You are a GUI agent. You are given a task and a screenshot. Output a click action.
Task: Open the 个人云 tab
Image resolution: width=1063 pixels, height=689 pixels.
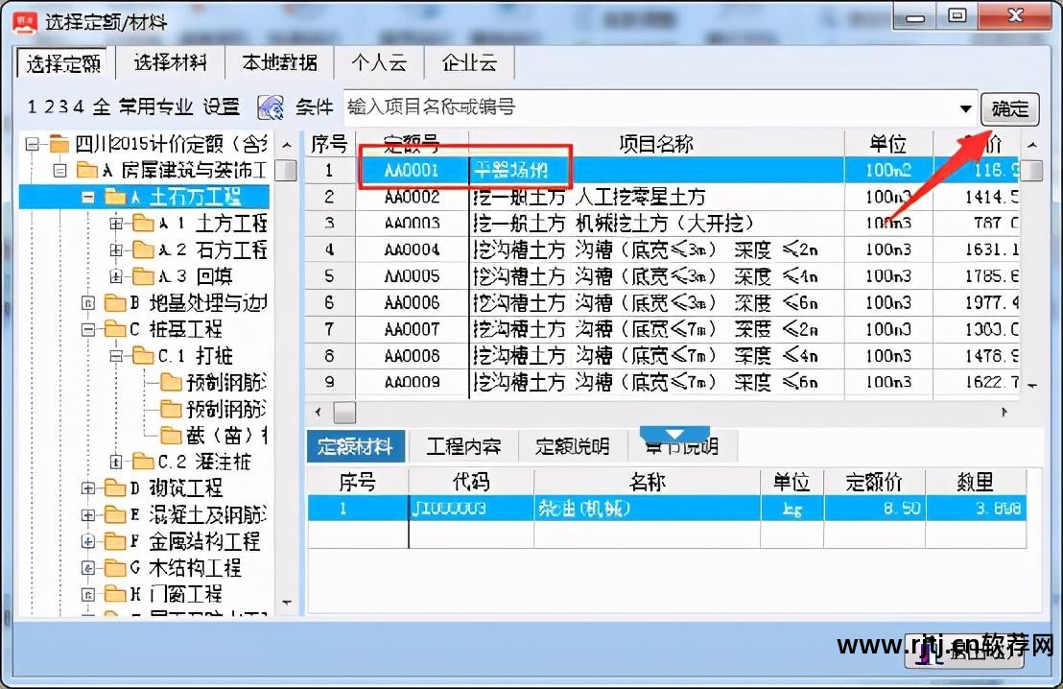[379, 63]
